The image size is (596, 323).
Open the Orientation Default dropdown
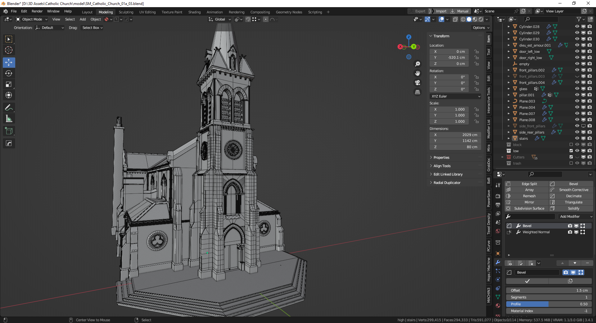tap(50, 28)
